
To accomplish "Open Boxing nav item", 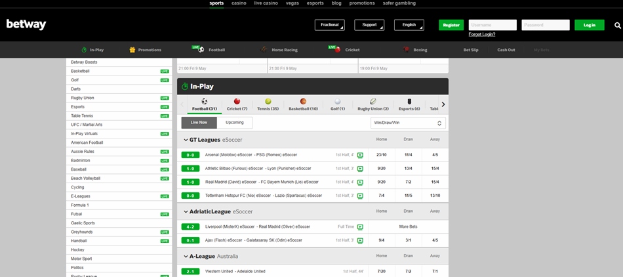I will point(415,50).
